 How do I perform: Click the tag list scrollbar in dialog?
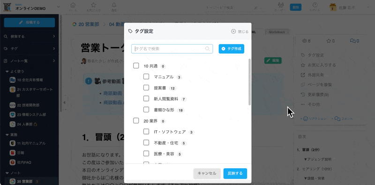249,82
